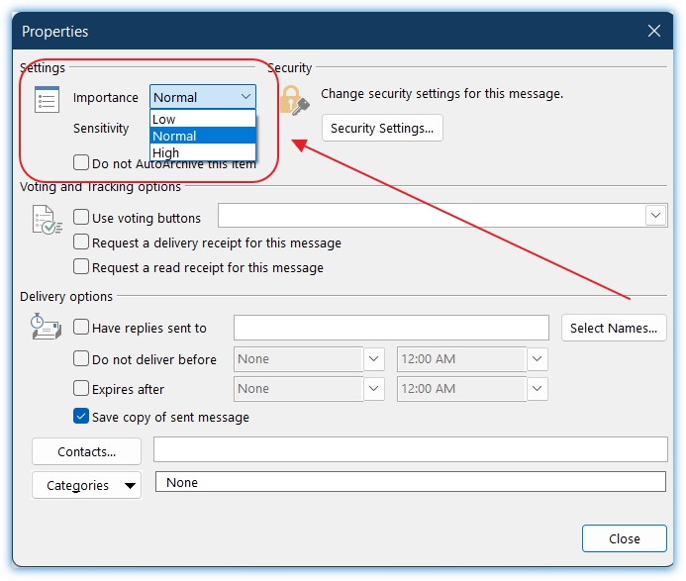Click the delivery options clock envelope icon
The width and height of the screenshot is (686, 581).
(x=46, y=327)
